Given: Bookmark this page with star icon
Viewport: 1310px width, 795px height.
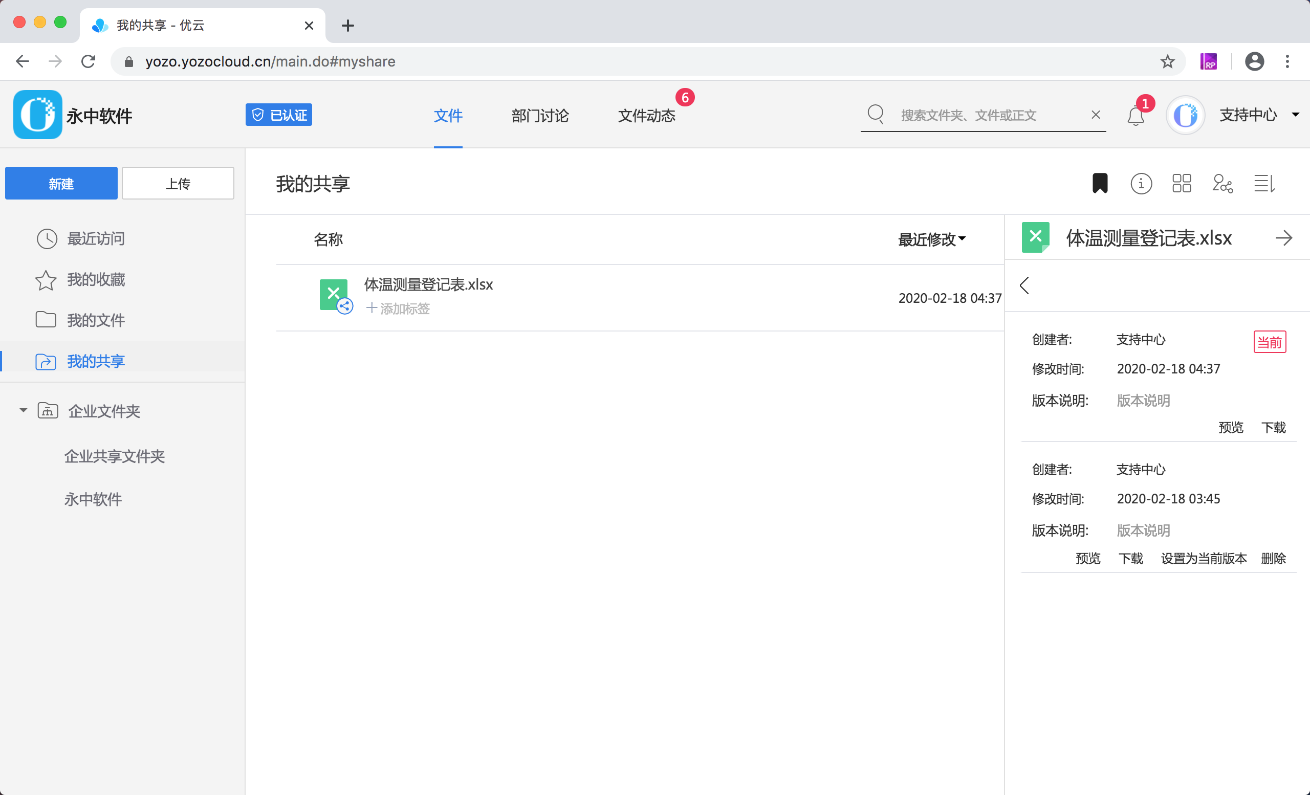Looking at the screenshot, I should pyautogui.click(x=1167, y=61).
